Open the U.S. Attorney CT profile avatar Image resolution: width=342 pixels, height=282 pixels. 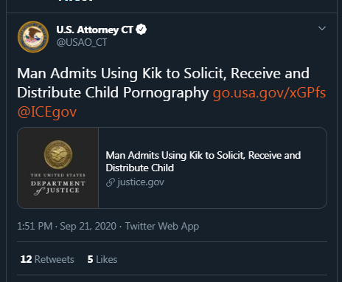coord(33,37)
